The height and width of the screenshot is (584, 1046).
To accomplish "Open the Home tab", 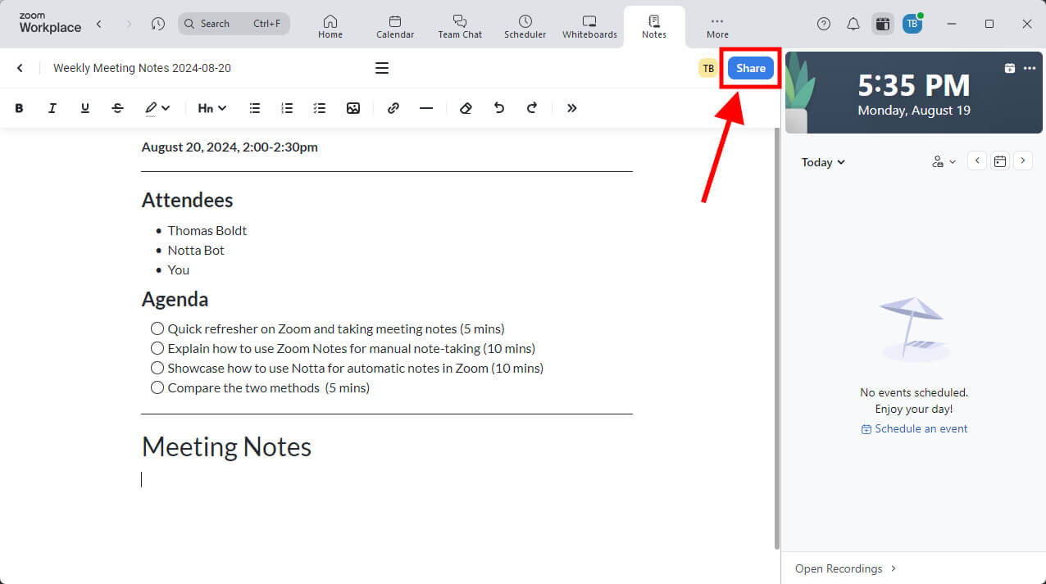I will [330, 26].
